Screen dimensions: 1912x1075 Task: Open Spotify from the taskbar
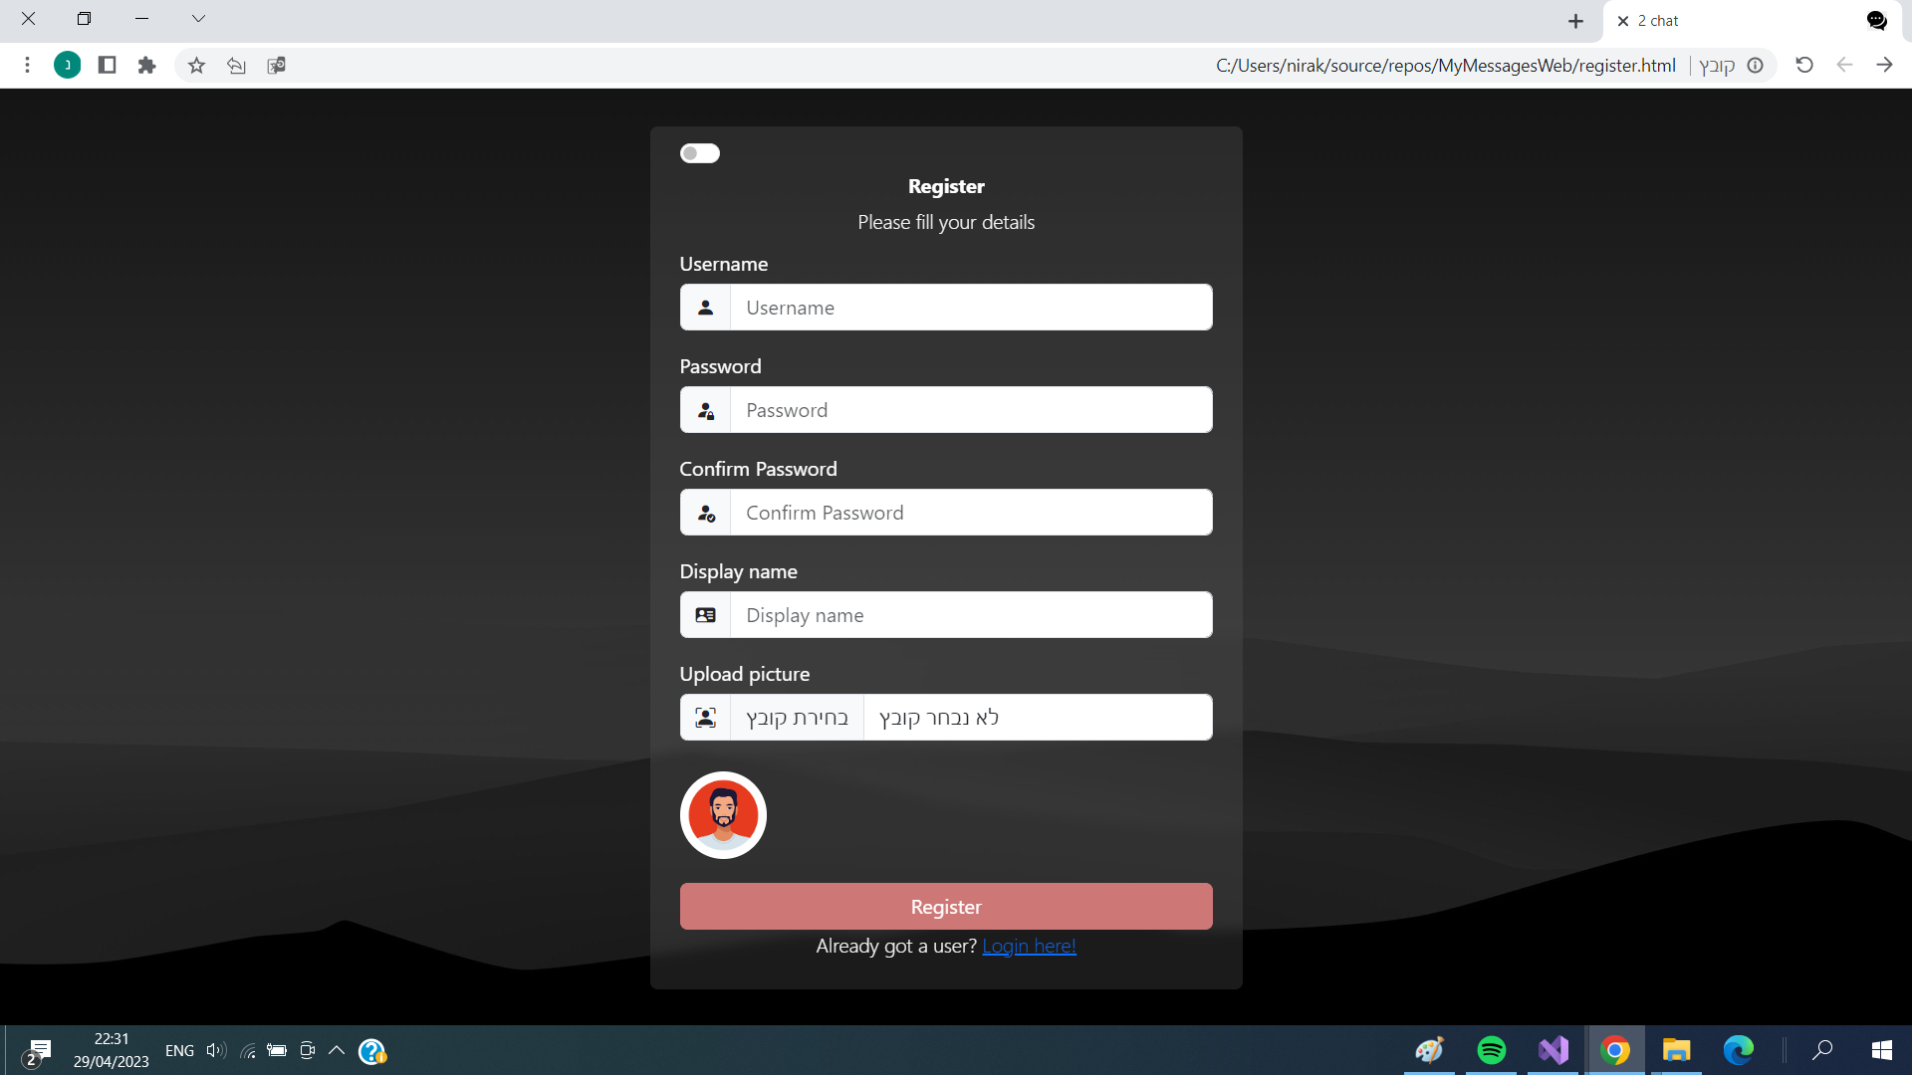coord(1491,1050)
